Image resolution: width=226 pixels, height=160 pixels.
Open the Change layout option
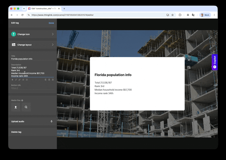point(32,45)
